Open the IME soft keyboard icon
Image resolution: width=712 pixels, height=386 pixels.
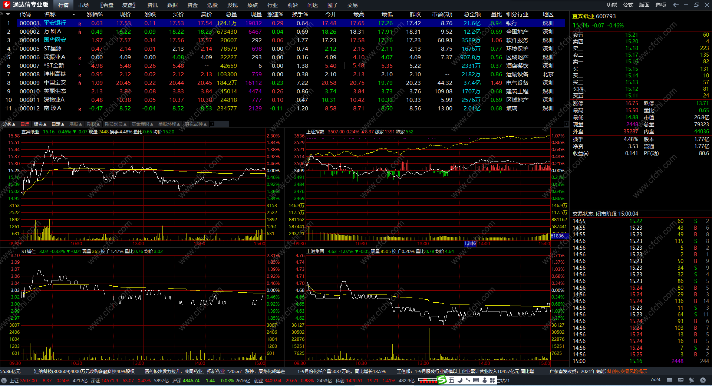(476, 380)
